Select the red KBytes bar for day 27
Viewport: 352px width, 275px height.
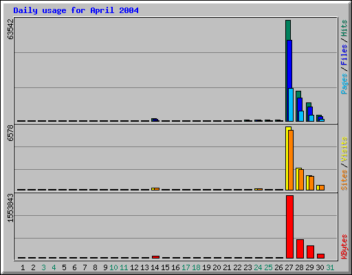289,227
